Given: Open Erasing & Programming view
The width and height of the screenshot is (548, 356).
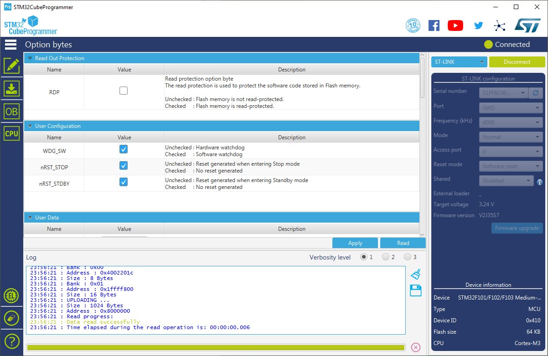Looking at the screenshot, I should pyautogui.click(x=11, y=89).
